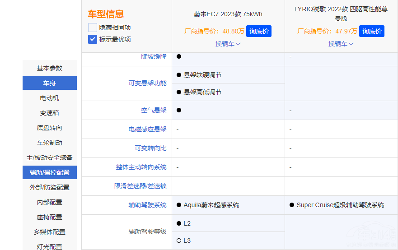Go to 外部/防盗配置 section
The width and height of the screenshot is (398, 250).
tap(50, 187)
